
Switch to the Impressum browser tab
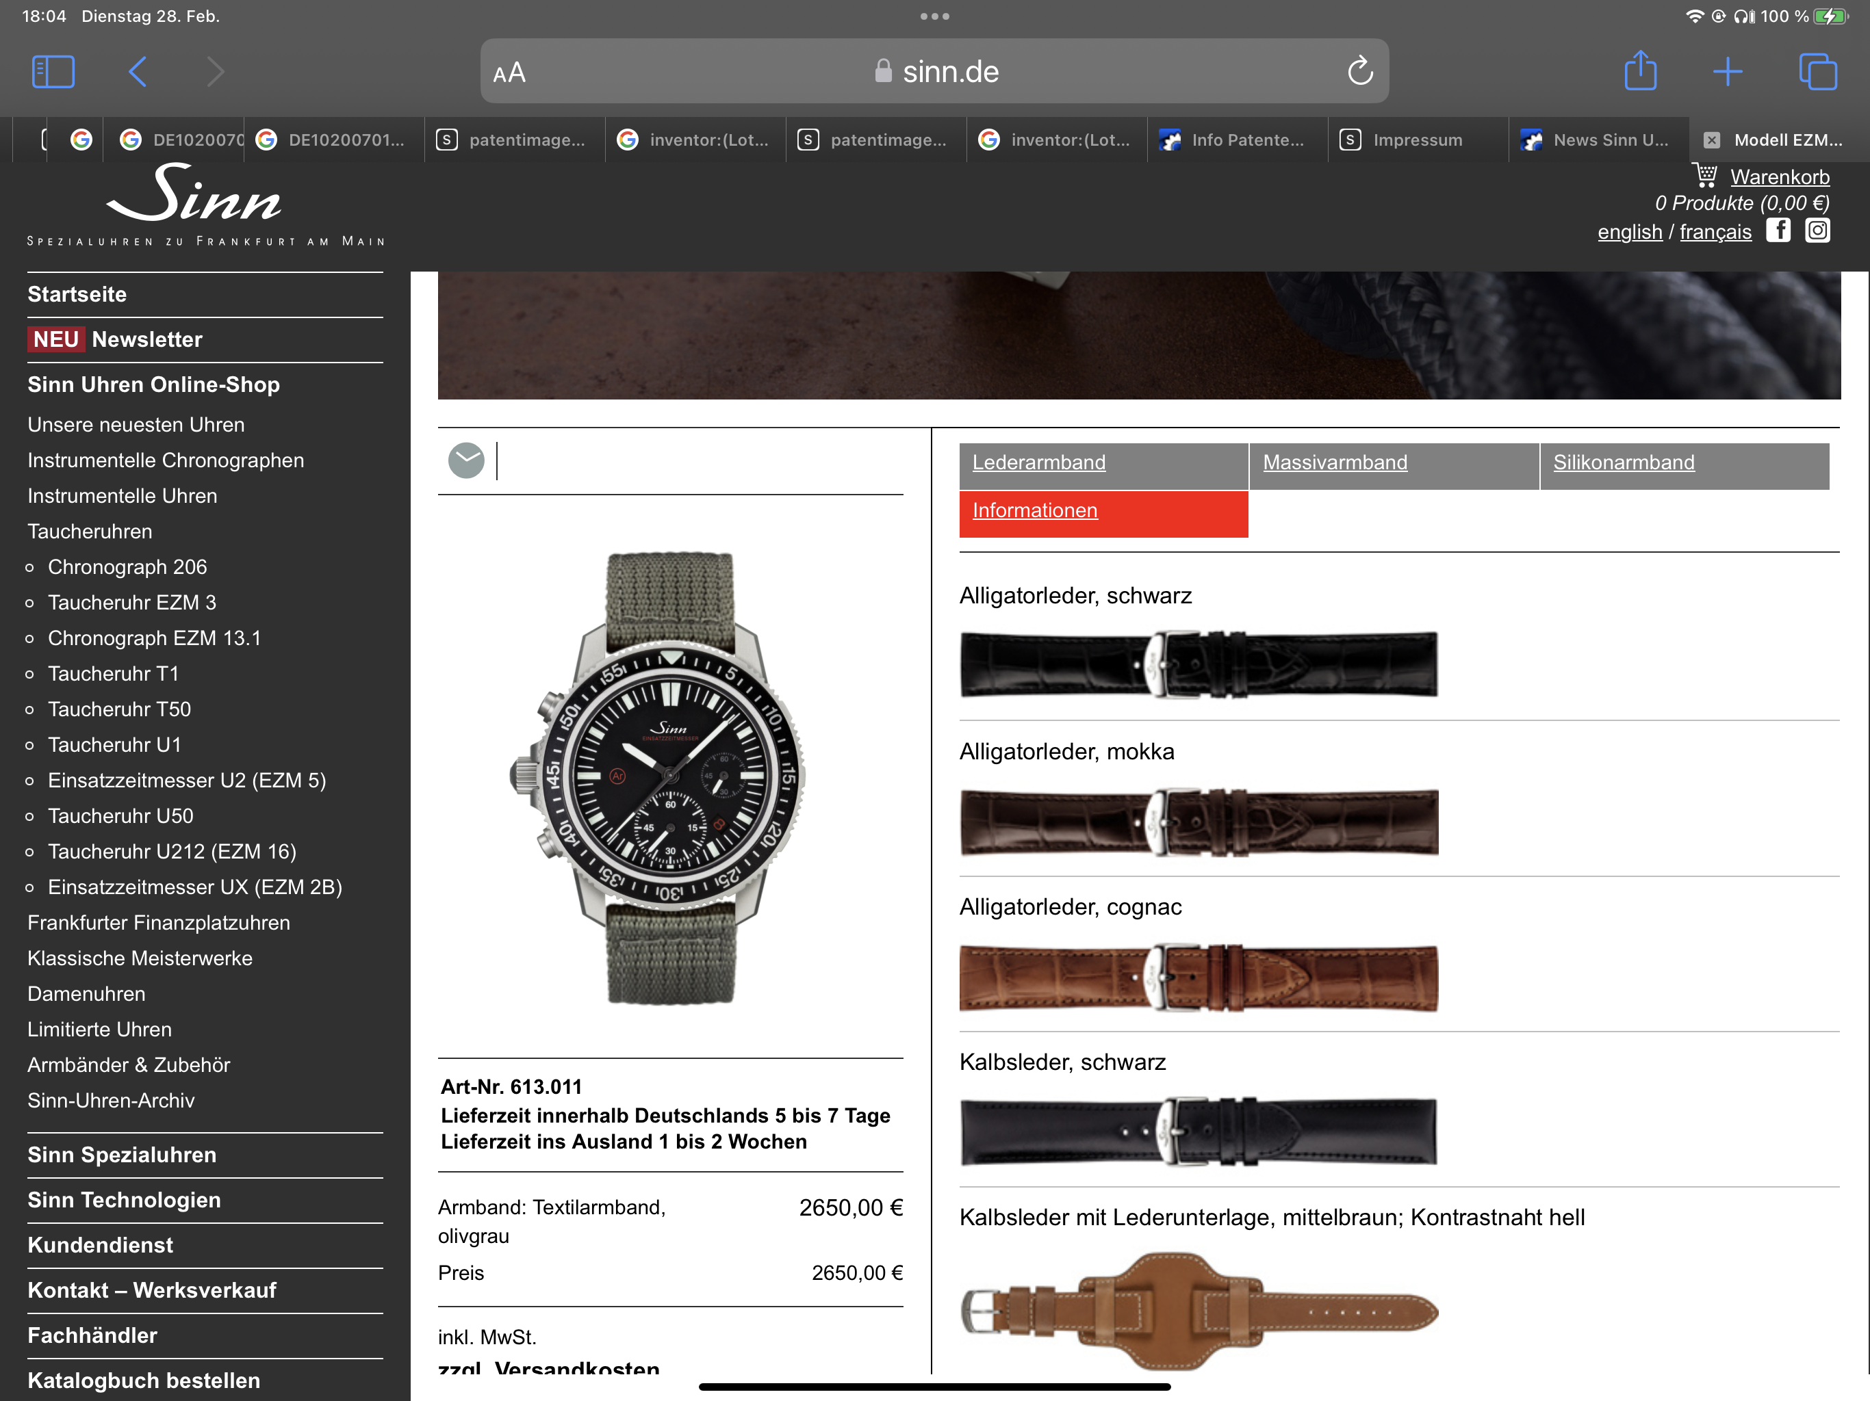click(x=1416, y=140)
